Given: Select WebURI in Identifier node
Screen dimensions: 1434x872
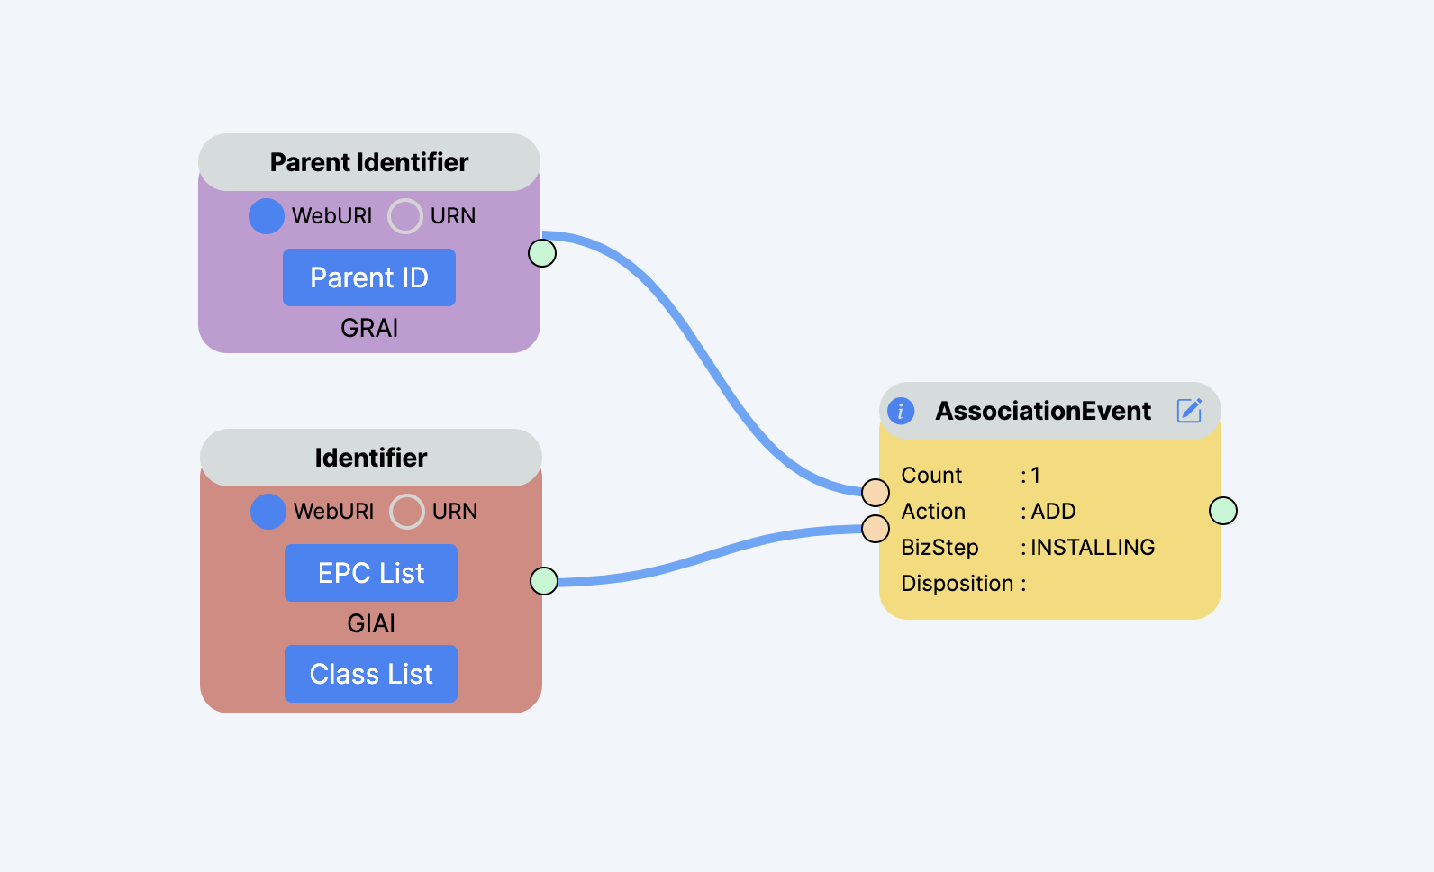Looking at the screenshot, I should [x=268, y=512].
